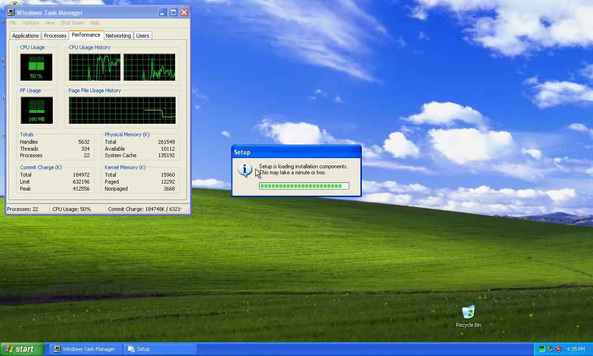This screenshot has width=593, height=356.
Task: Click the Commit Charge status bar entry
Action: [x=145, y=209]
